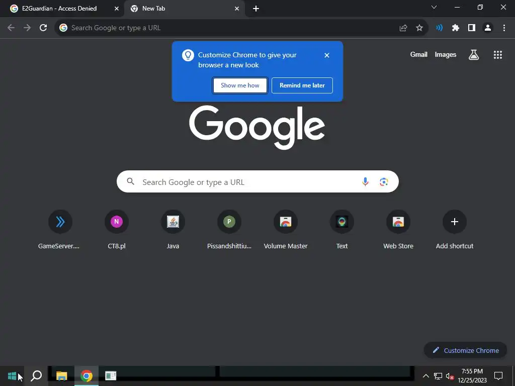Click the lightbulb icon in the popup
Image resolution: width=515 pixels, height=386 pixels.
coord(188,55)
